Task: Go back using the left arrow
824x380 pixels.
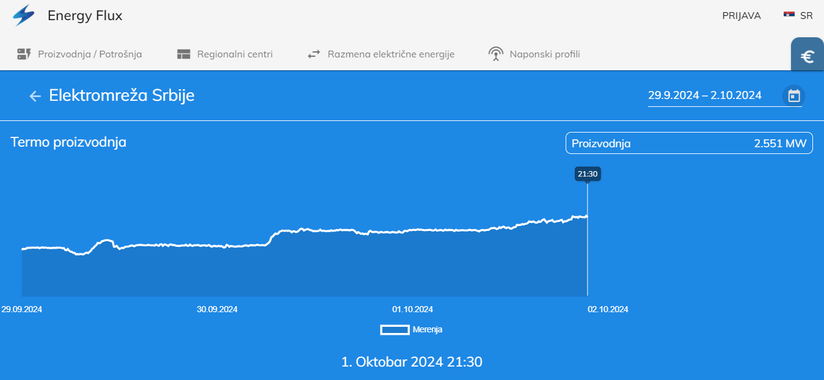Action: click(x=35, y=96)
